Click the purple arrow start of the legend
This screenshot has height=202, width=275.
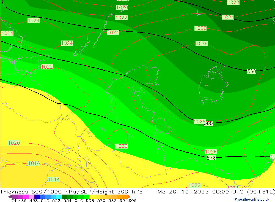click(10, 196)
